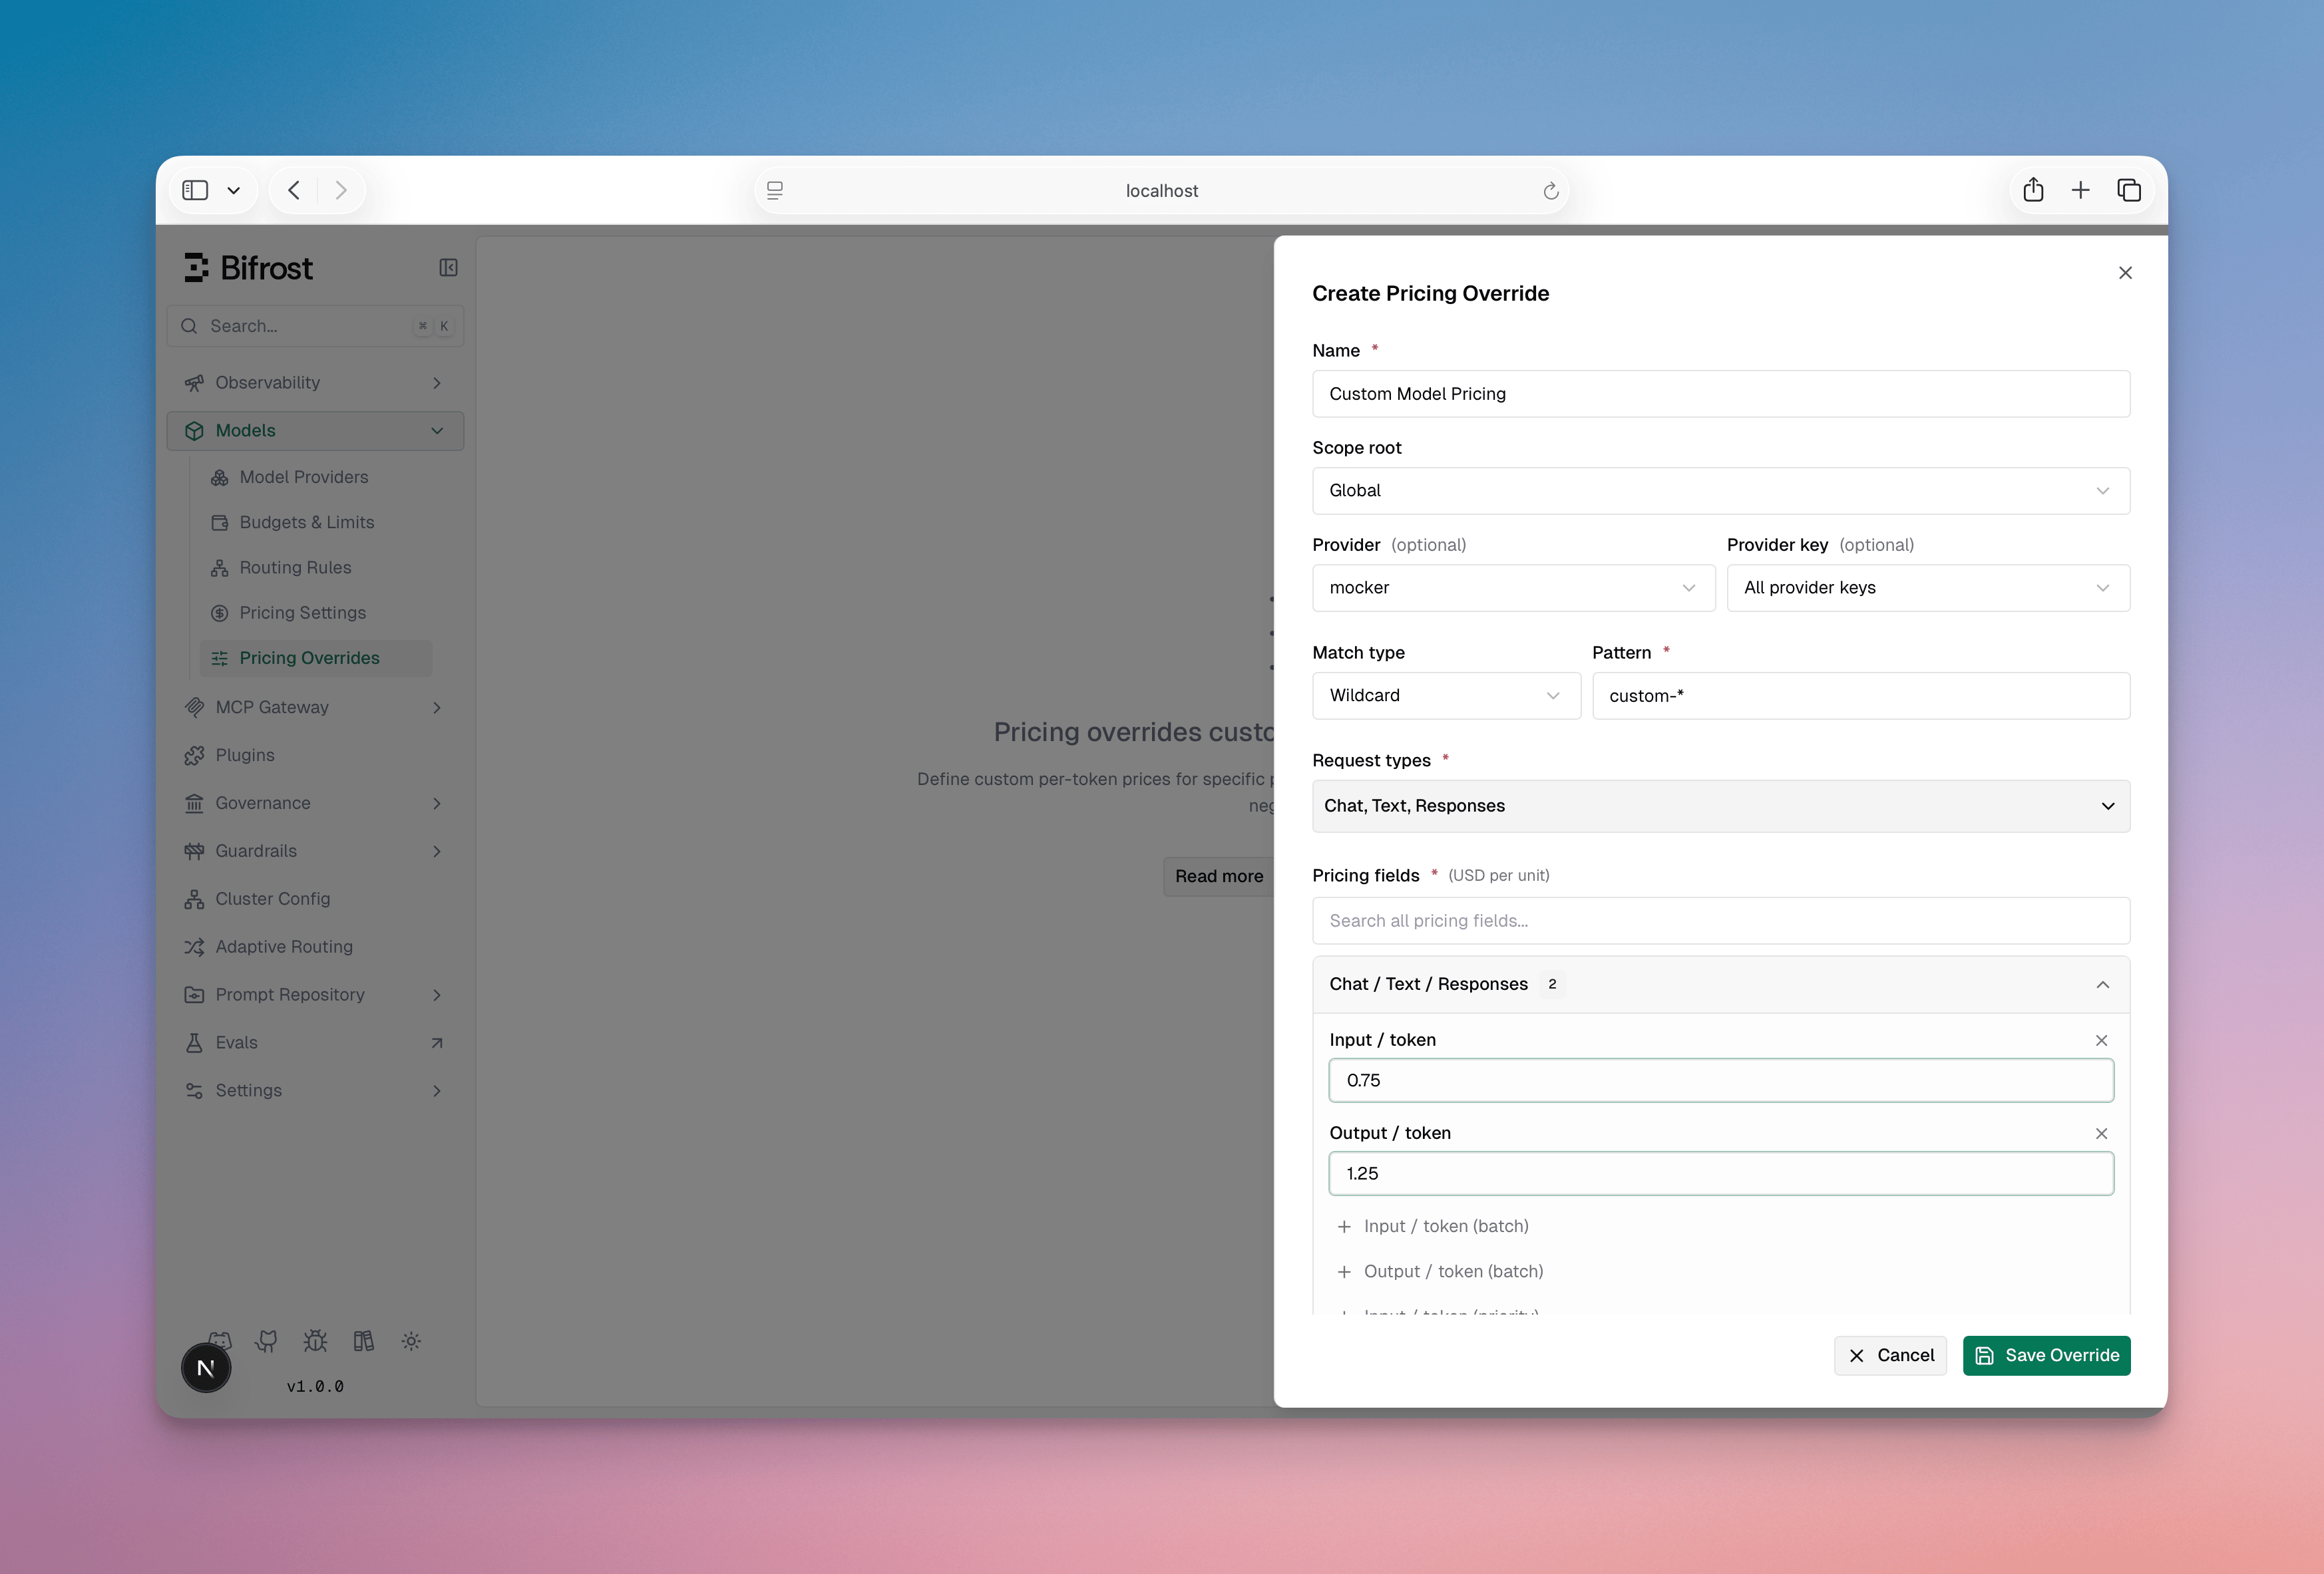The width and height of the screenshot is (2324, 1574).
Task: Toggle the sun theme icon
Action: click(411, 1341)
